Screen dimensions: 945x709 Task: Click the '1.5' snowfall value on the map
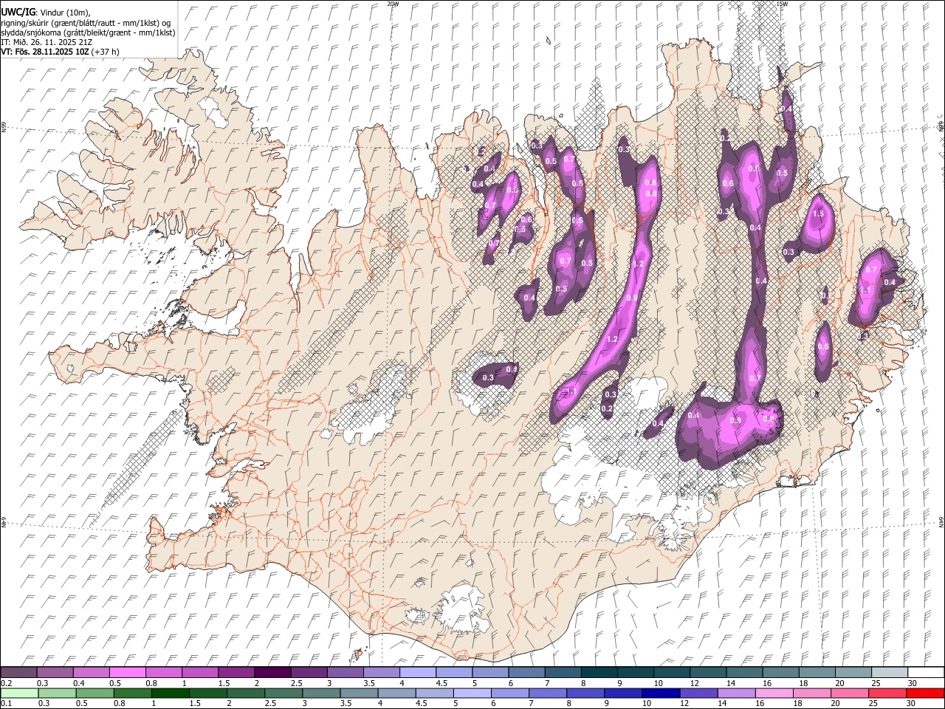[x=818, y=214]
